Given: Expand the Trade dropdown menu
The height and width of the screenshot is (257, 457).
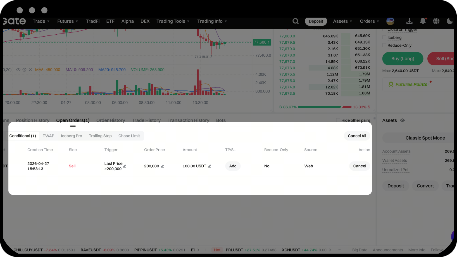Looking at the screenshot, I should (41, 21).
